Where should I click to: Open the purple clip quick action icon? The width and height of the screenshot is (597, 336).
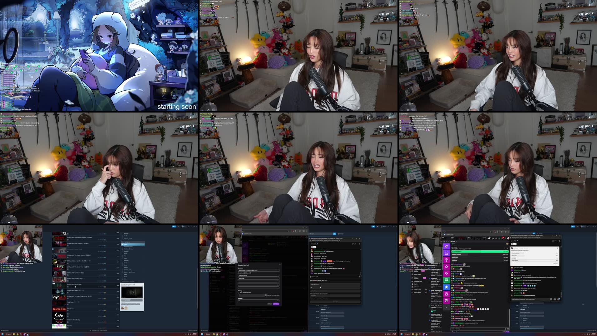click(446, 253)
